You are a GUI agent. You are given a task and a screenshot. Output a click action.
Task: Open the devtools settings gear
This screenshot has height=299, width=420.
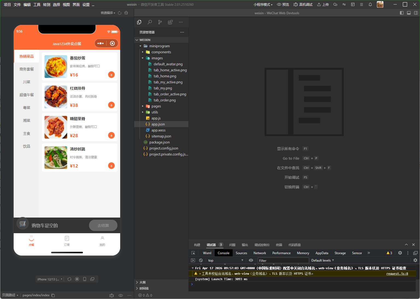click(x=400, y=253)
